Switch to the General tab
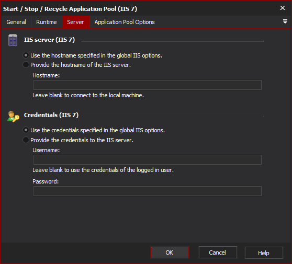The image size is (292, 264). [x=16, y=22]
